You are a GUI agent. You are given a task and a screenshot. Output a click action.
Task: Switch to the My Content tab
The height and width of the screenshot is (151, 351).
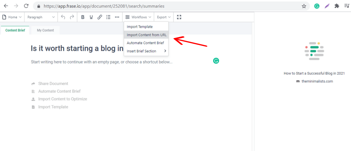pos(46,30)
